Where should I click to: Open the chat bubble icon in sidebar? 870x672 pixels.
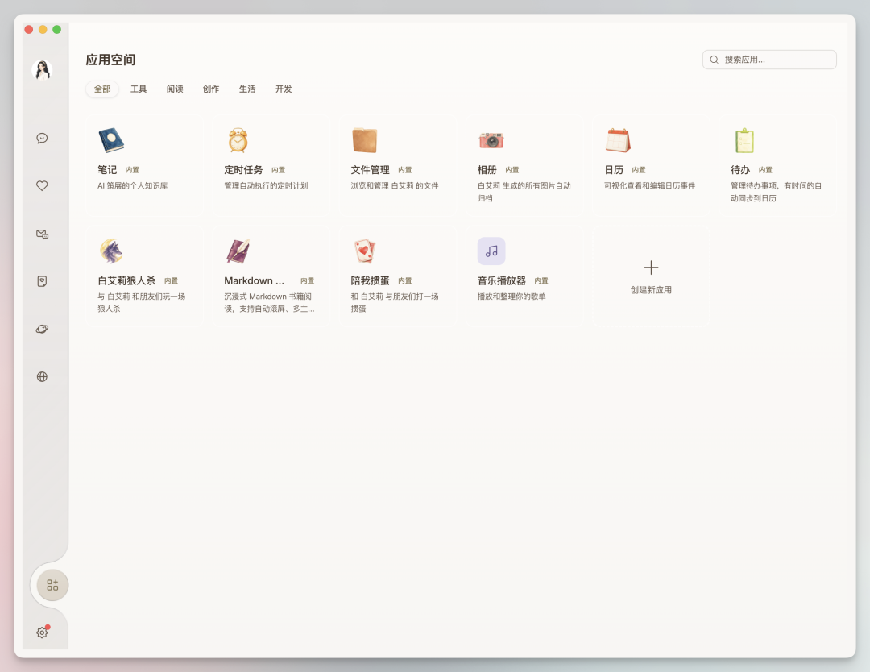[42, 138]
